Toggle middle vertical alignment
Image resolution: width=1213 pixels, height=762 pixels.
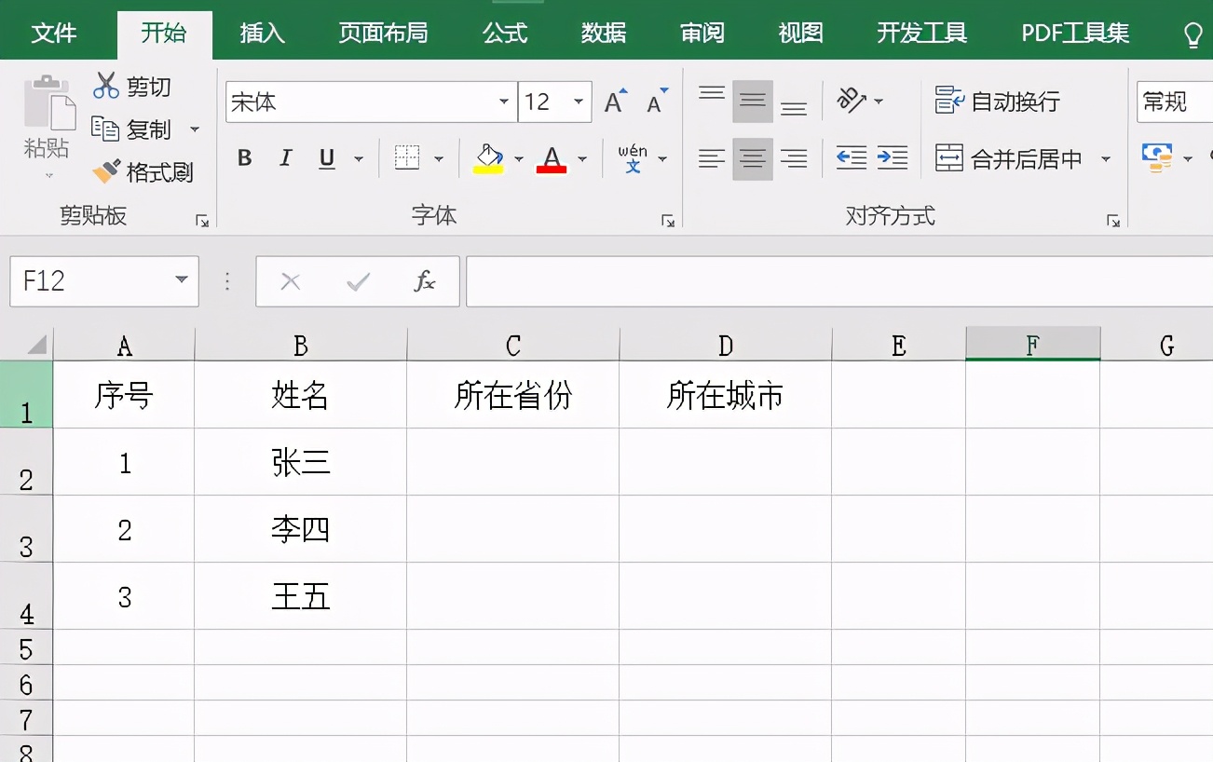click(753, 101)
